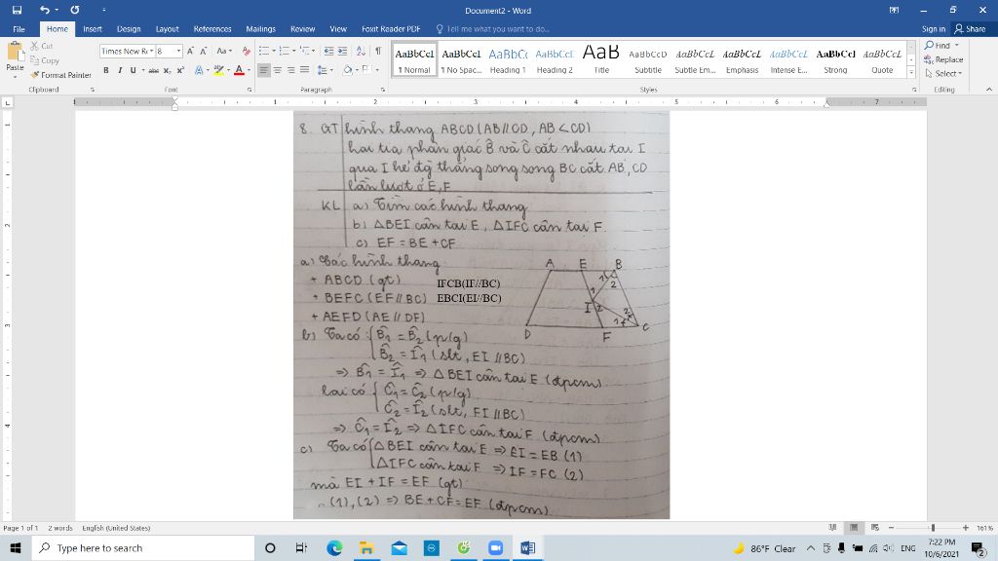Open Cortana circle on taskbar

coord(270,547)
